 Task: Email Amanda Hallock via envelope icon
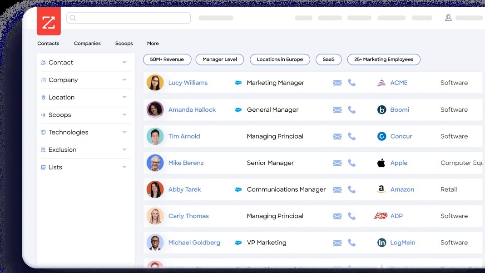coord(337,109)
